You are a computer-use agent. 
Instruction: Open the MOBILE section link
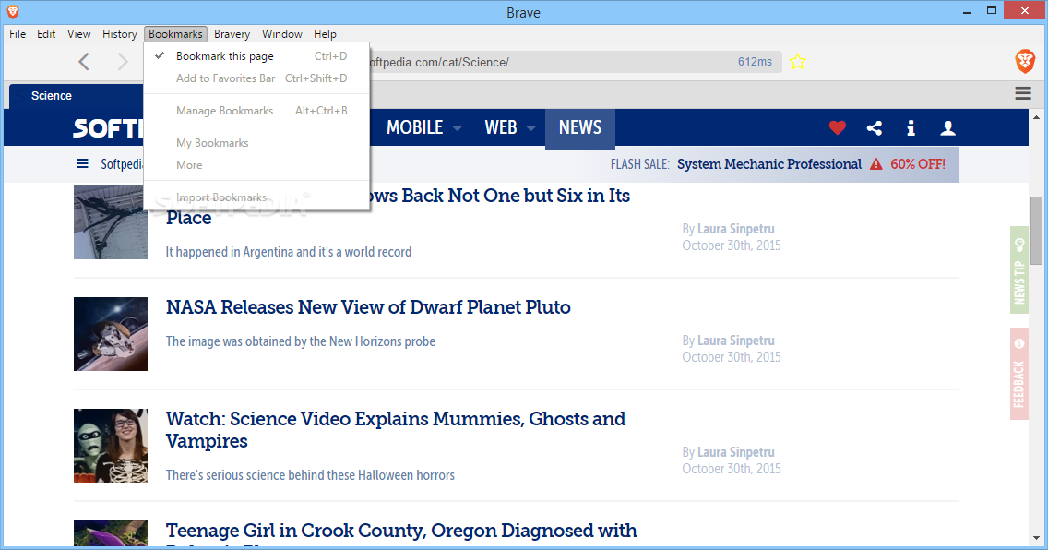414,127
